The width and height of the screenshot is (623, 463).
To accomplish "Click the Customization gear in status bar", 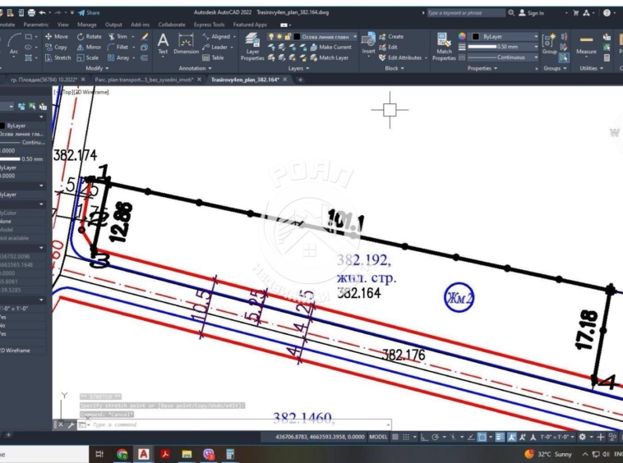I will [x=583, y=437].
